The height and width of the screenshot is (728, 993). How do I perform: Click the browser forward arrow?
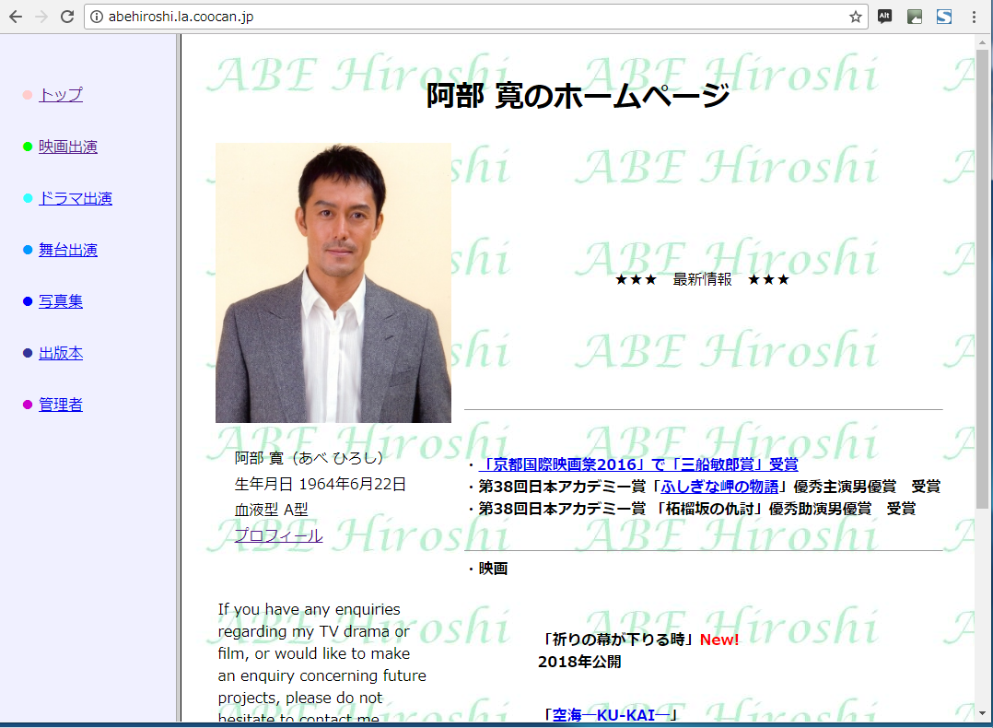tap(41, 17)
